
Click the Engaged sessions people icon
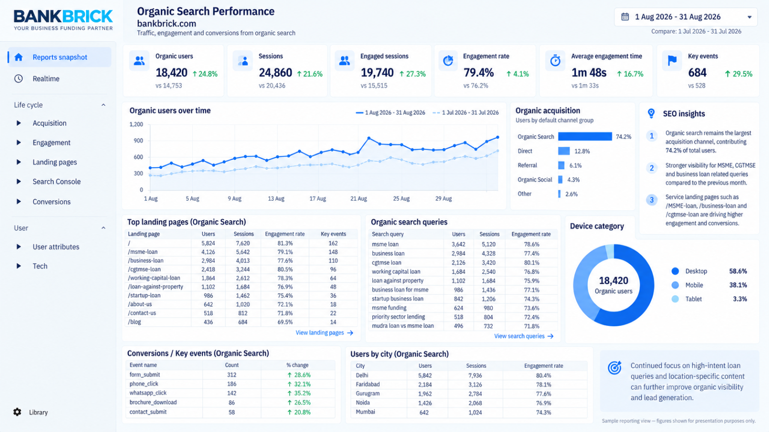pos(345,61)
